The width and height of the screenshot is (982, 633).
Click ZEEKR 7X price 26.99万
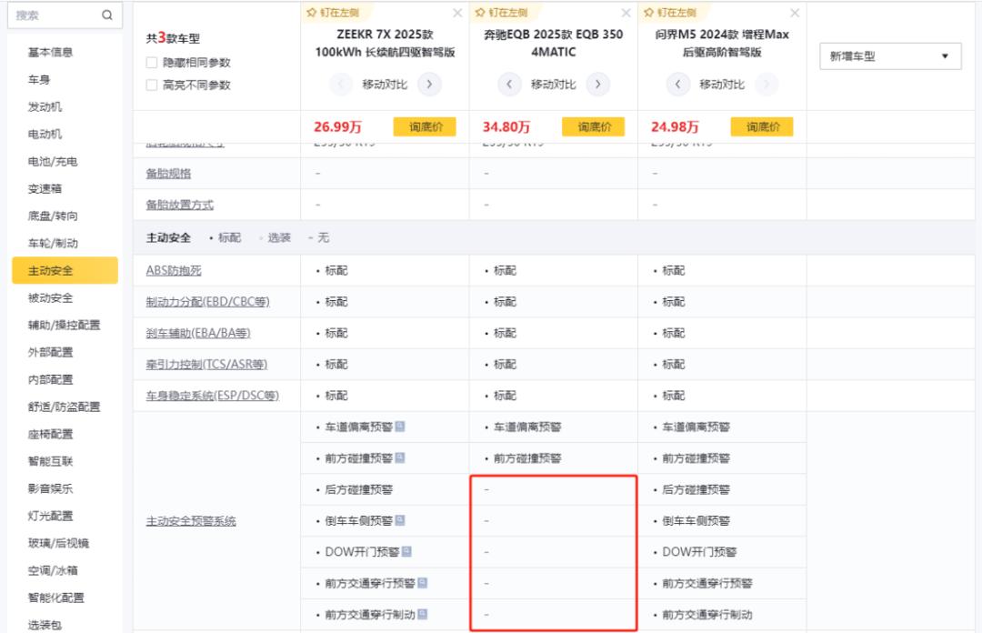click(337, 126)
